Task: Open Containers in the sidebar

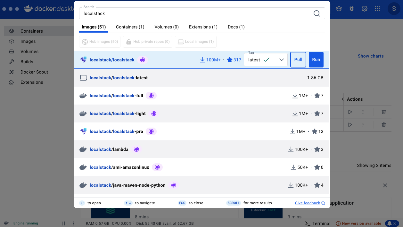Action: (39, 31)
